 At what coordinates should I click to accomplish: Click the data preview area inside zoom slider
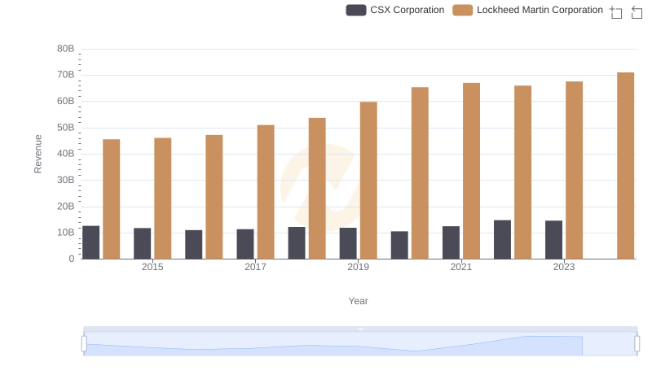[360, 344]
